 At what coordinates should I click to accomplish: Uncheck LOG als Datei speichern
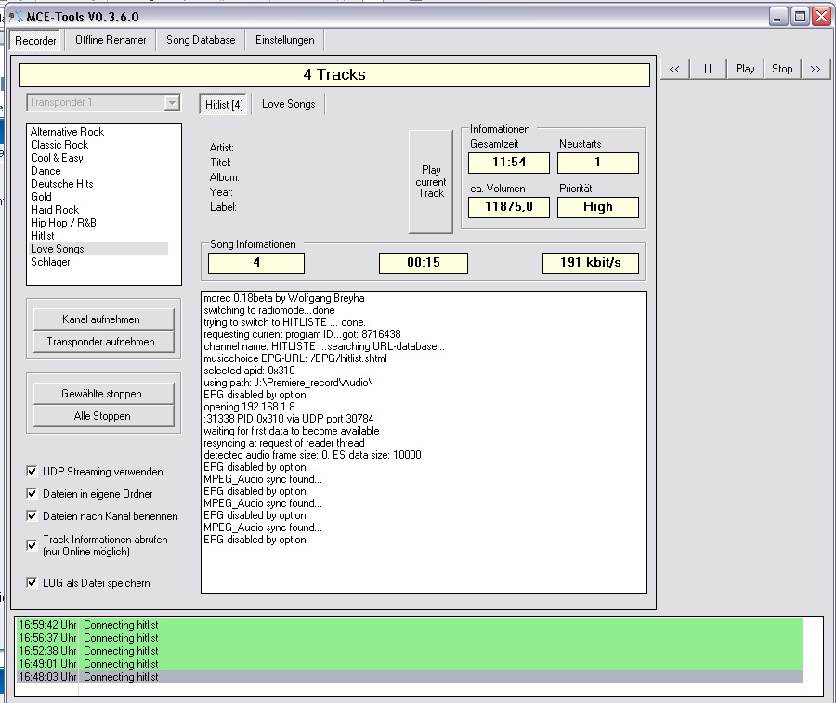pyautogui.click(x=33, y=583)
